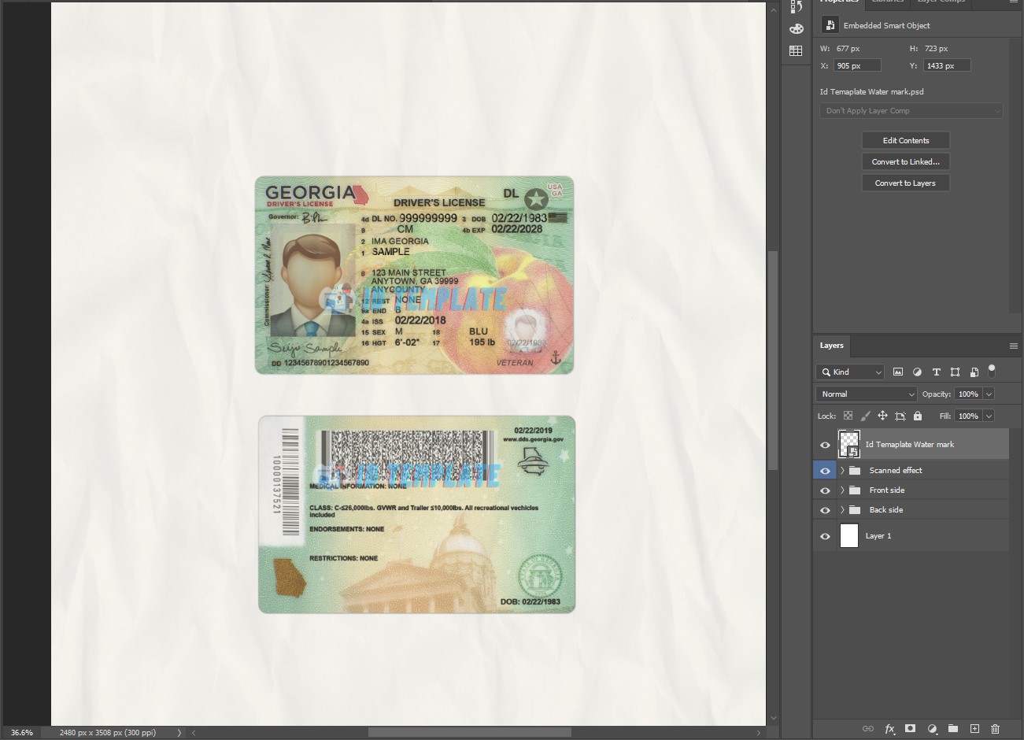Open the History panel icon
The image size is (1024, 740).
click(796, 7)
